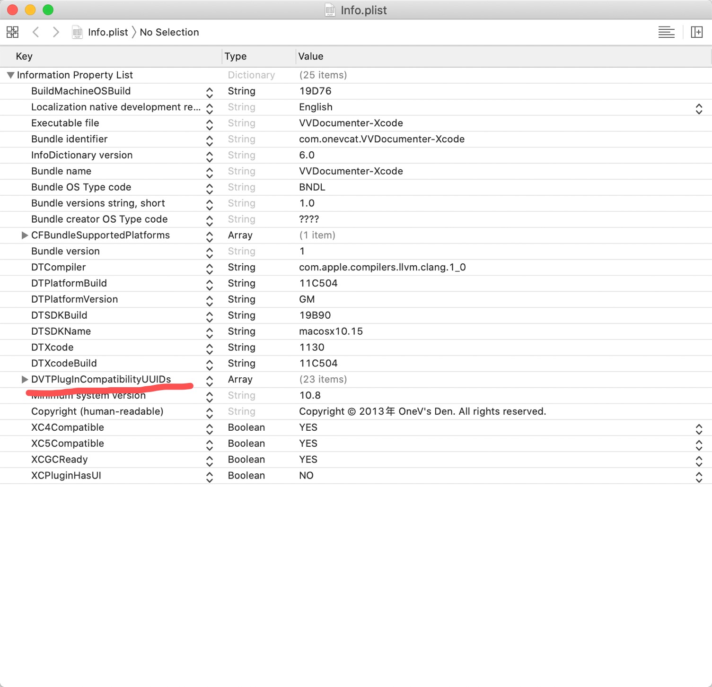Image resolution: width=712 pixels, height=687 pixels.
Task: Open key stepper for DTCompiler
Action: 210,269
